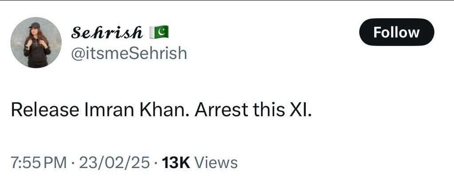Image resolution: width=454 pixels, height=180 pixels.
Task: Follow the @itsmeSehrish account
Action: coord(396,32)
